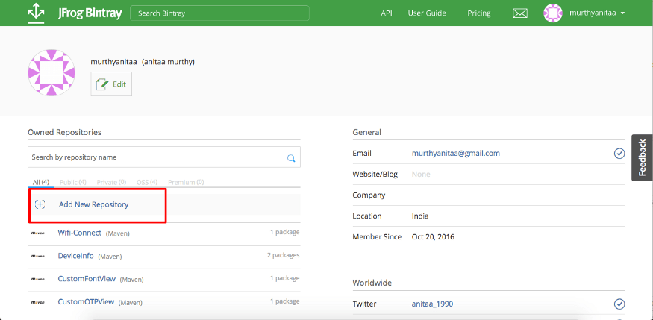Open the API link in header

point(387,13)
